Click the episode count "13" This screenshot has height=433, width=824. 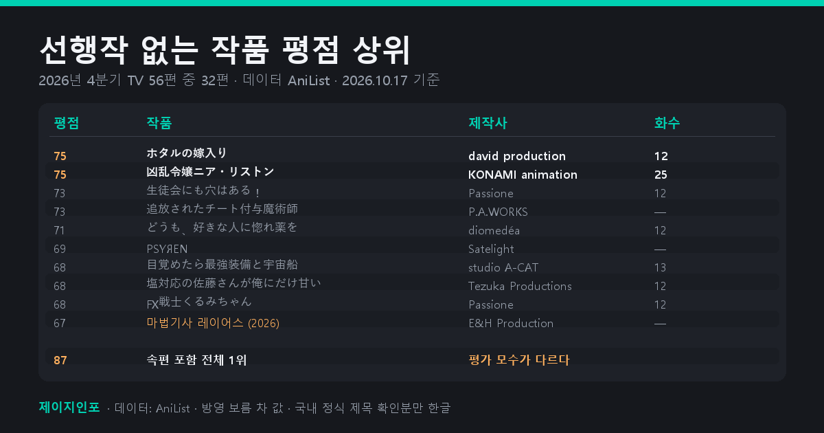pyautogui.click(x=661, y=267)
